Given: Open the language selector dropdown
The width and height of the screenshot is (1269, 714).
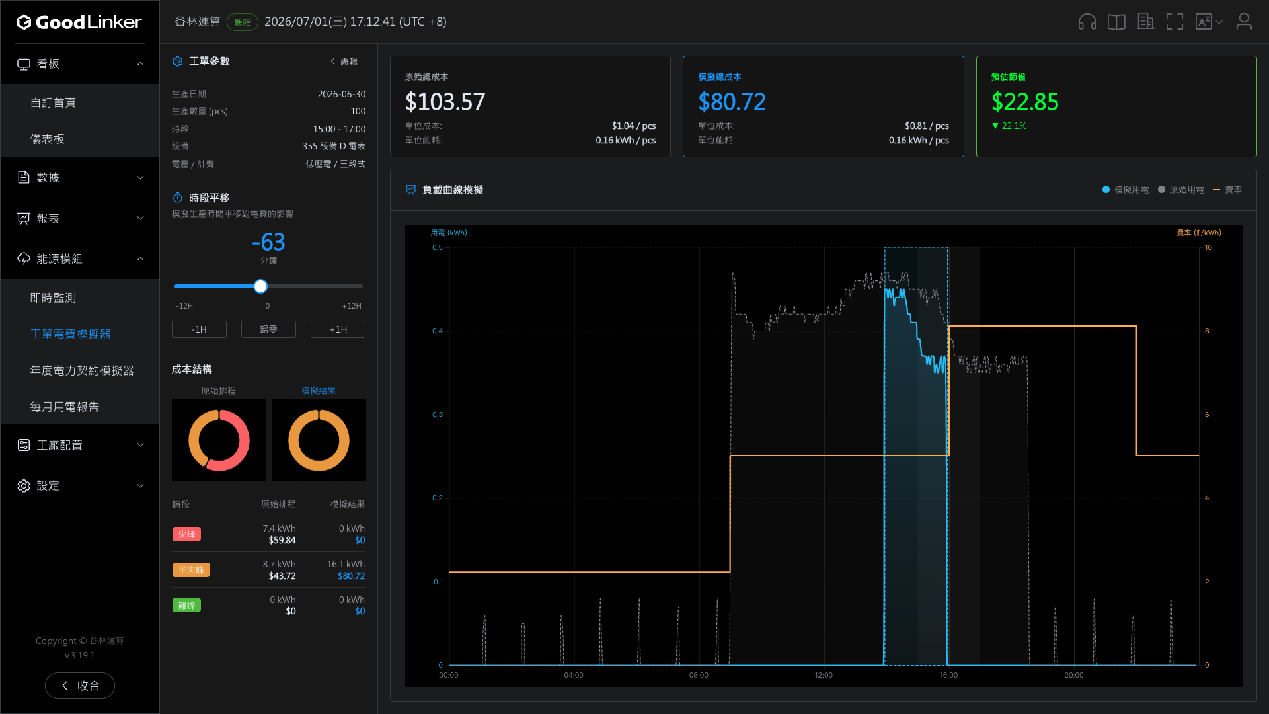Looking at the screenshot, I should pyautogui.click(x=1210, y=22).
